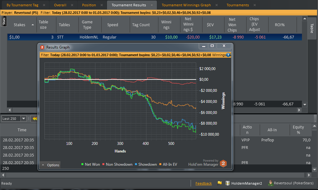
Task: Sort hands by Equity % column
Action: coord(298,130)
